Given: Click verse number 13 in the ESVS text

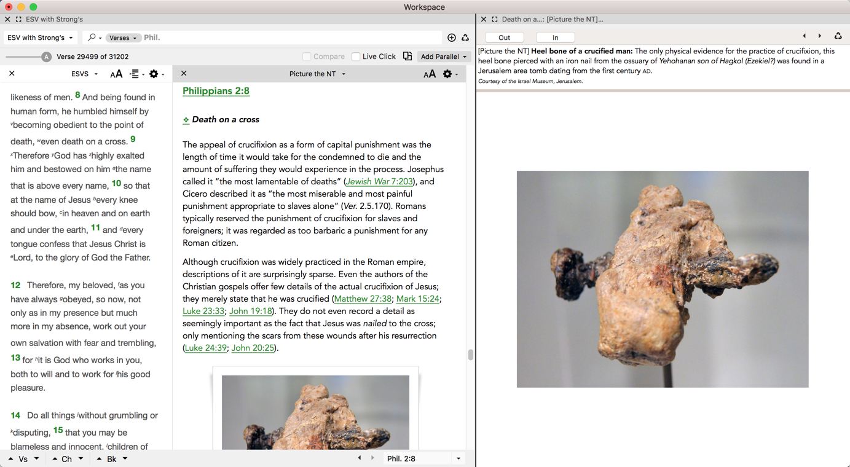Looking at the screenshot, I should point(15,358).
